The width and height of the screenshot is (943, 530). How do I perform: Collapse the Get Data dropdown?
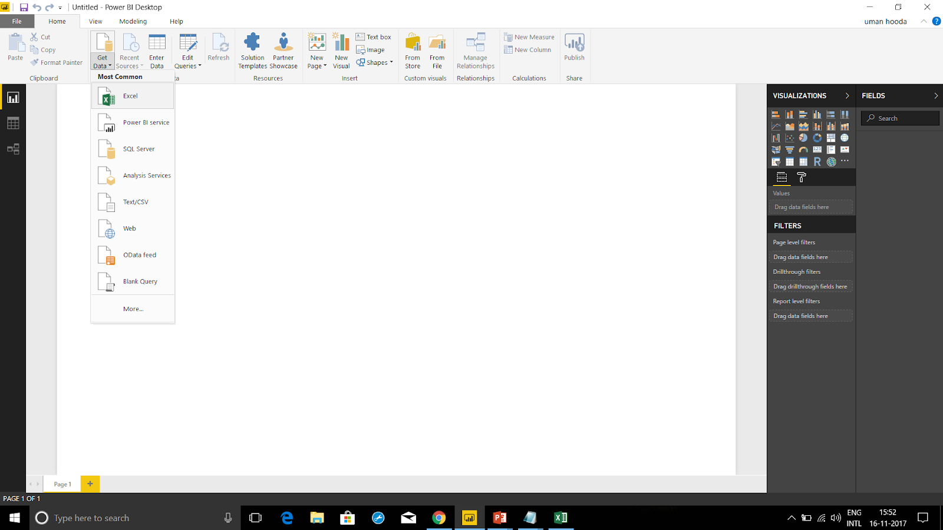103,62
